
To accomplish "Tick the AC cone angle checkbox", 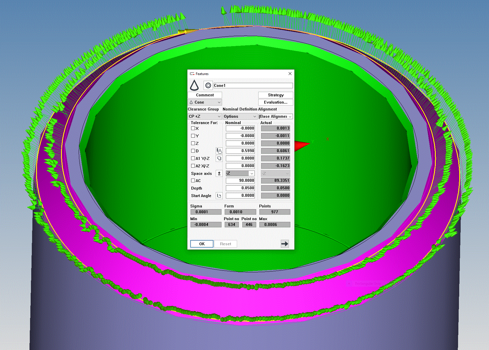I will (193, 181).
